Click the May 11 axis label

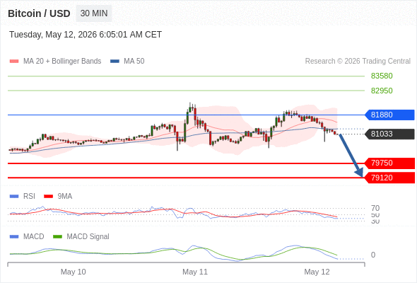tap(195, 272)
